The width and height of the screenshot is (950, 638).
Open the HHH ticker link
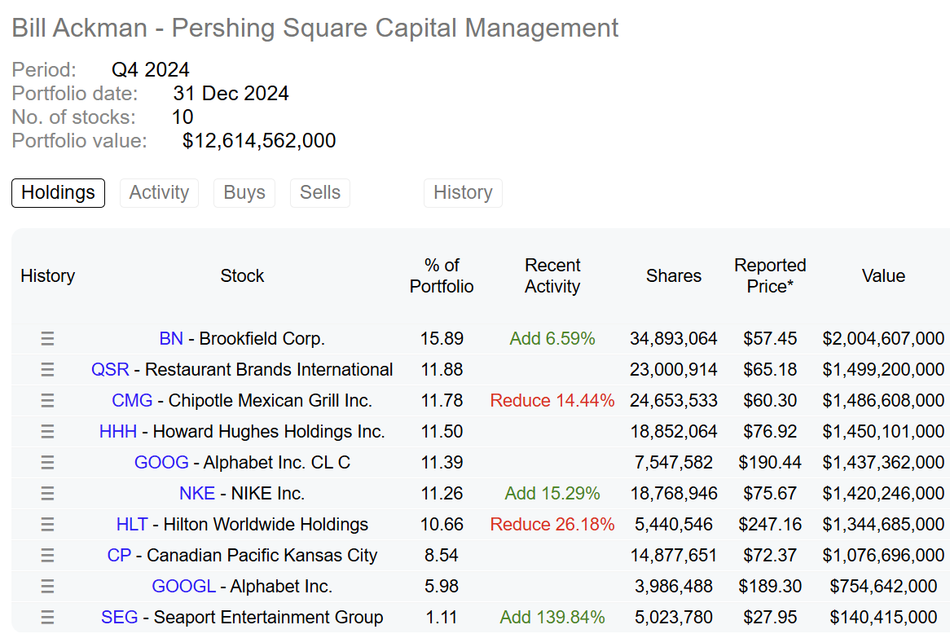coord(117,431)
